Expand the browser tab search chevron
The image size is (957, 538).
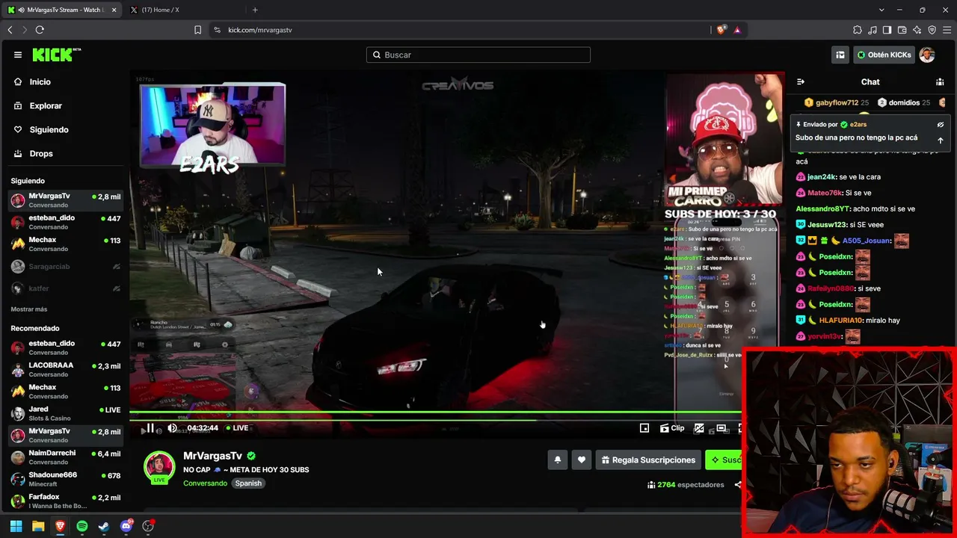tap(881, 10)
